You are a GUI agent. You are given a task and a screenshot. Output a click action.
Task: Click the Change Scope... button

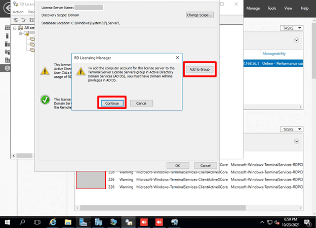pyautogui.click(x=200, y=15)
